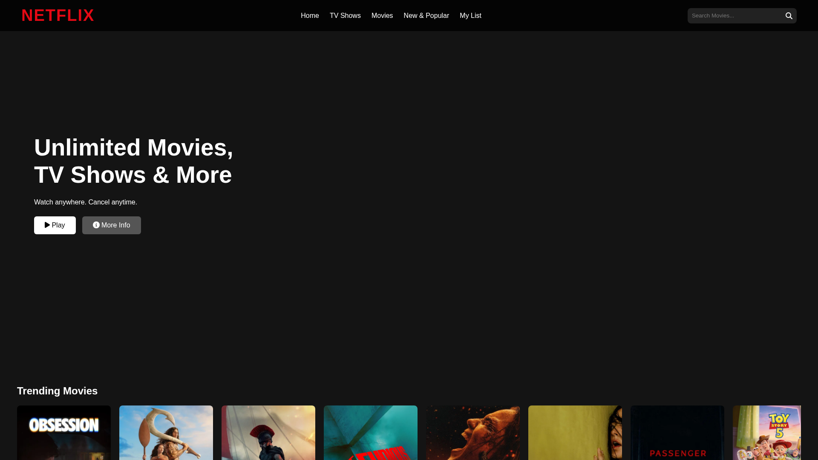Open the screaming face on red poster
818x460 pixels.
[473, 433]
